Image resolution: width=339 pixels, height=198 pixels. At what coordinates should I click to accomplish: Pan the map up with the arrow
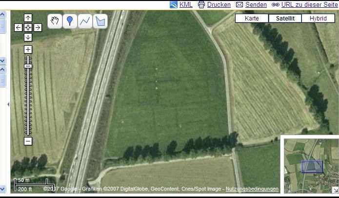click(28, 18)
